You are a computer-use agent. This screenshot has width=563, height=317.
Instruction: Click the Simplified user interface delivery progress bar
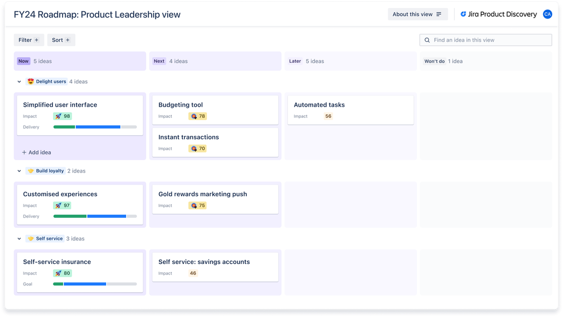pos(95,127)
